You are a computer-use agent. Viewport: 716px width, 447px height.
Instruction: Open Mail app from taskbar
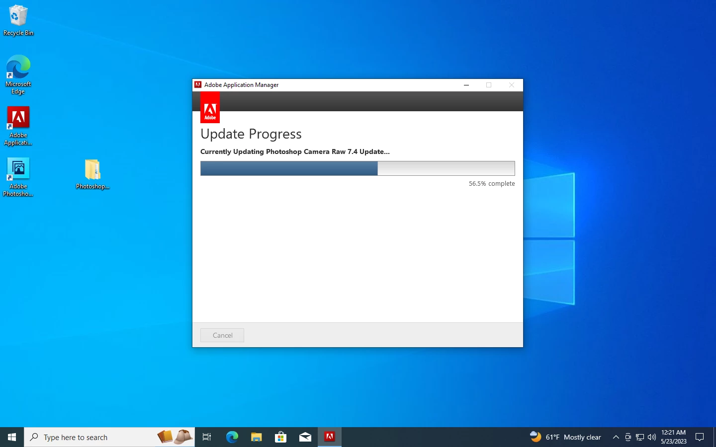[x=305, y=437]
